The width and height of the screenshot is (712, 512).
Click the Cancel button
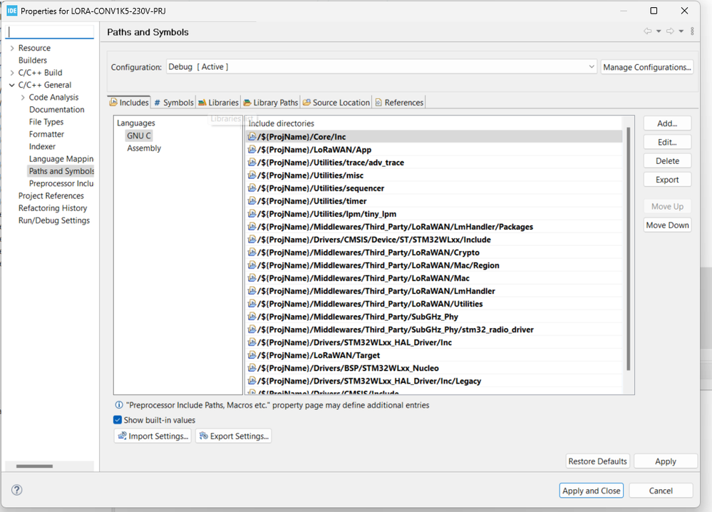coord(661,491)
